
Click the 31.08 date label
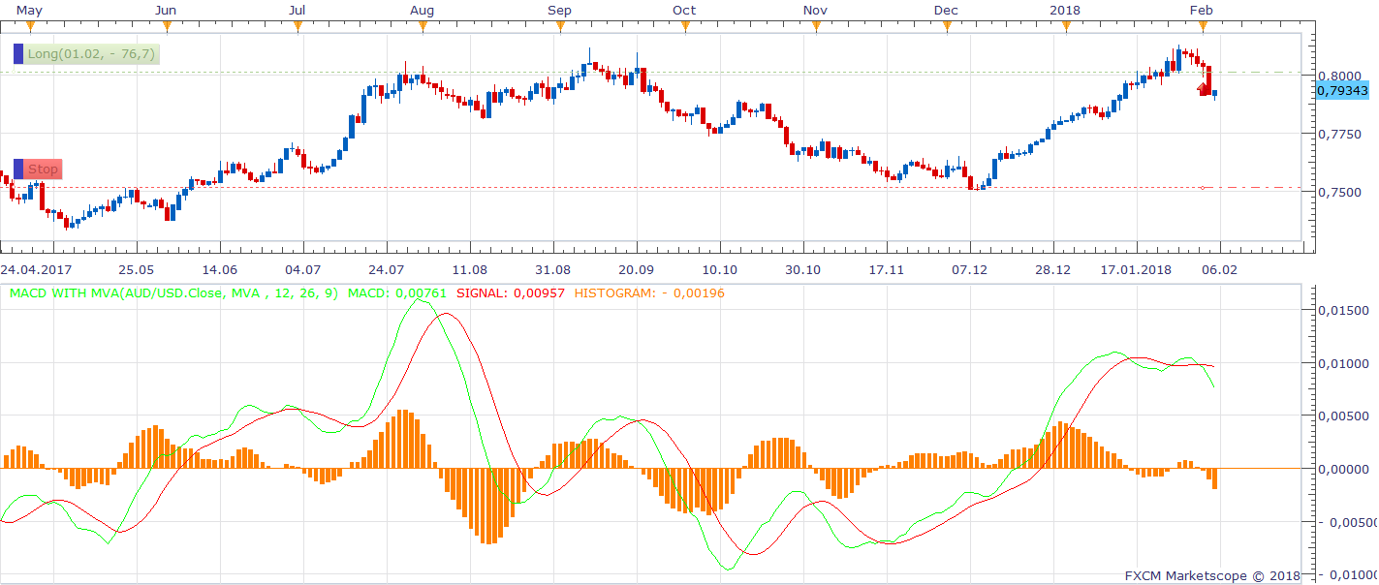[x=553, y=269]
